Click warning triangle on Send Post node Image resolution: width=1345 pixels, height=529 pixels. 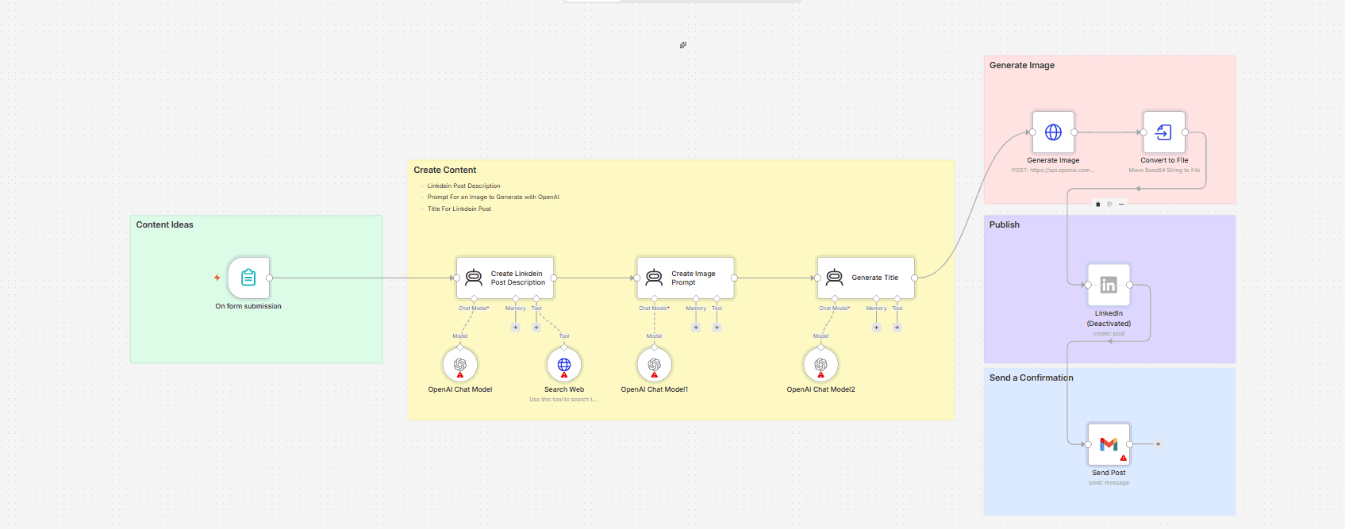1123,458
